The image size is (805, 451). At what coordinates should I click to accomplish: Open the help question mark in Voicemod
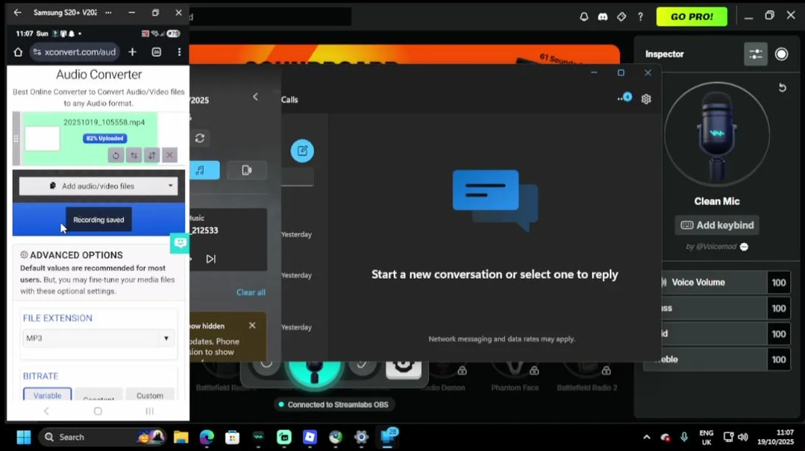click(x=640, y=17)
